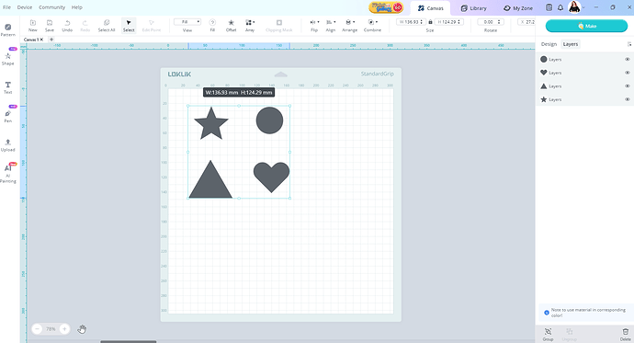Viewport: 634px width, 343px height.
Task: Click the horizontal scrollbar at bottom
Action: (128, 341)
